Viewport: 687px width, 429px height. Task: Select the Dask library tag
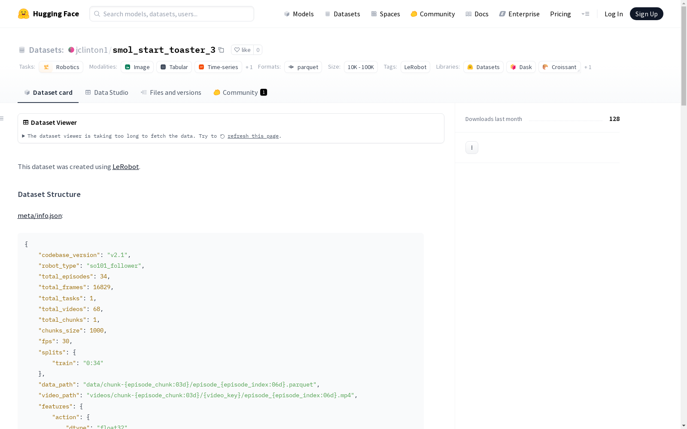click(521, 67)
